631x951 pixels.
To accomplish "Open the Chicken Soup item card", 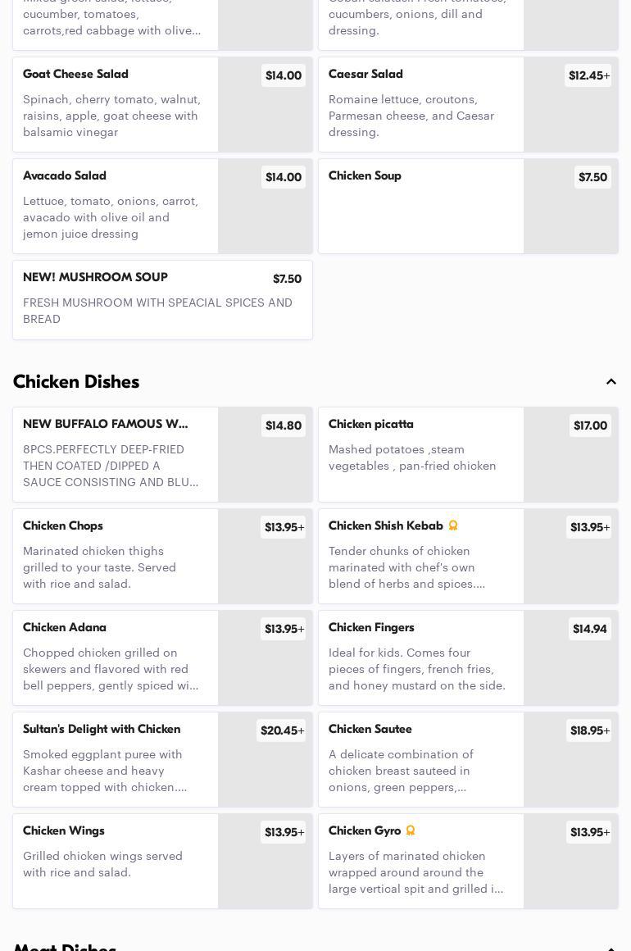I will pos(420,206).
